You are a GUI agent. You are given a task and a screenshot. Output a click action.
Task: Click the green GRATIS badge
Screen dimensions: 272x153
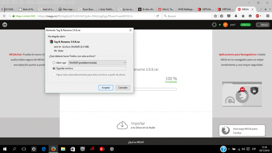pyautogui.click(x=245, y=25)
